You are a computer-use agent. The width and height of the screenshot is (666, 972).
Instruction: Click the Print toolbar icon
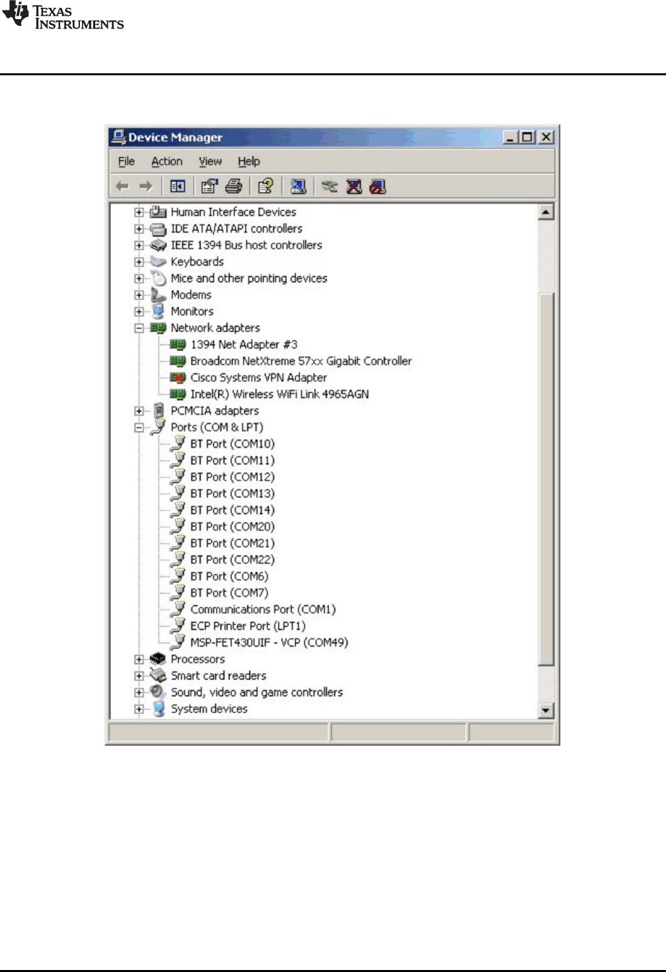[x=234, y=186]
